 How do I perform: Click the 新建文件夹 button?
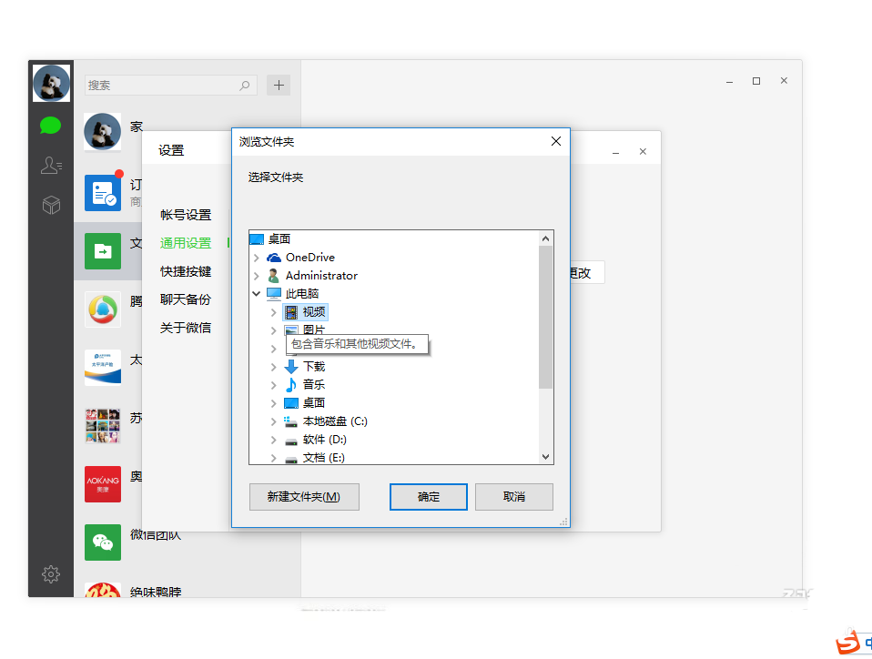point(304,496)
